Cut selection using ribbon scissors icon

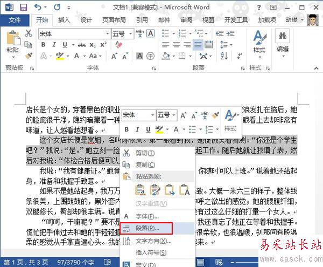click(x=29, y=33)
